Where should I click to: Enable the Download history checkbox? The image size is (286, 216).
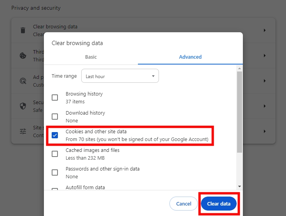pos(55,117)
